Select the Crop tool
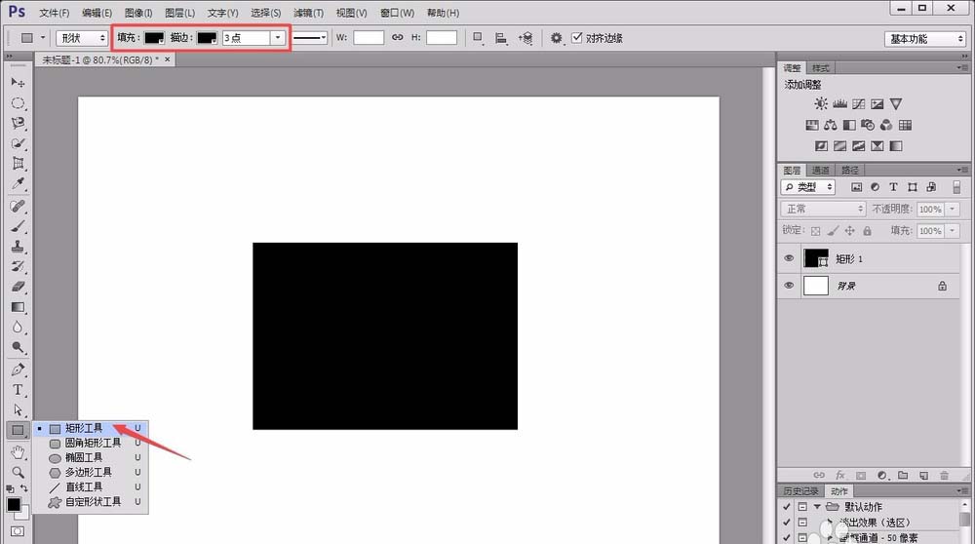Screen dimensions: 975x544 [x=18, y=163]
